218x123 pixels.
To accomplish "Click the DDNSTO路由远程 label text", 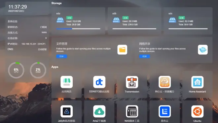I will (x=99, y=92).
